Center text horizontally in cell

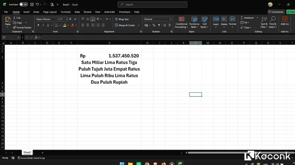click(x=88, y=25)
